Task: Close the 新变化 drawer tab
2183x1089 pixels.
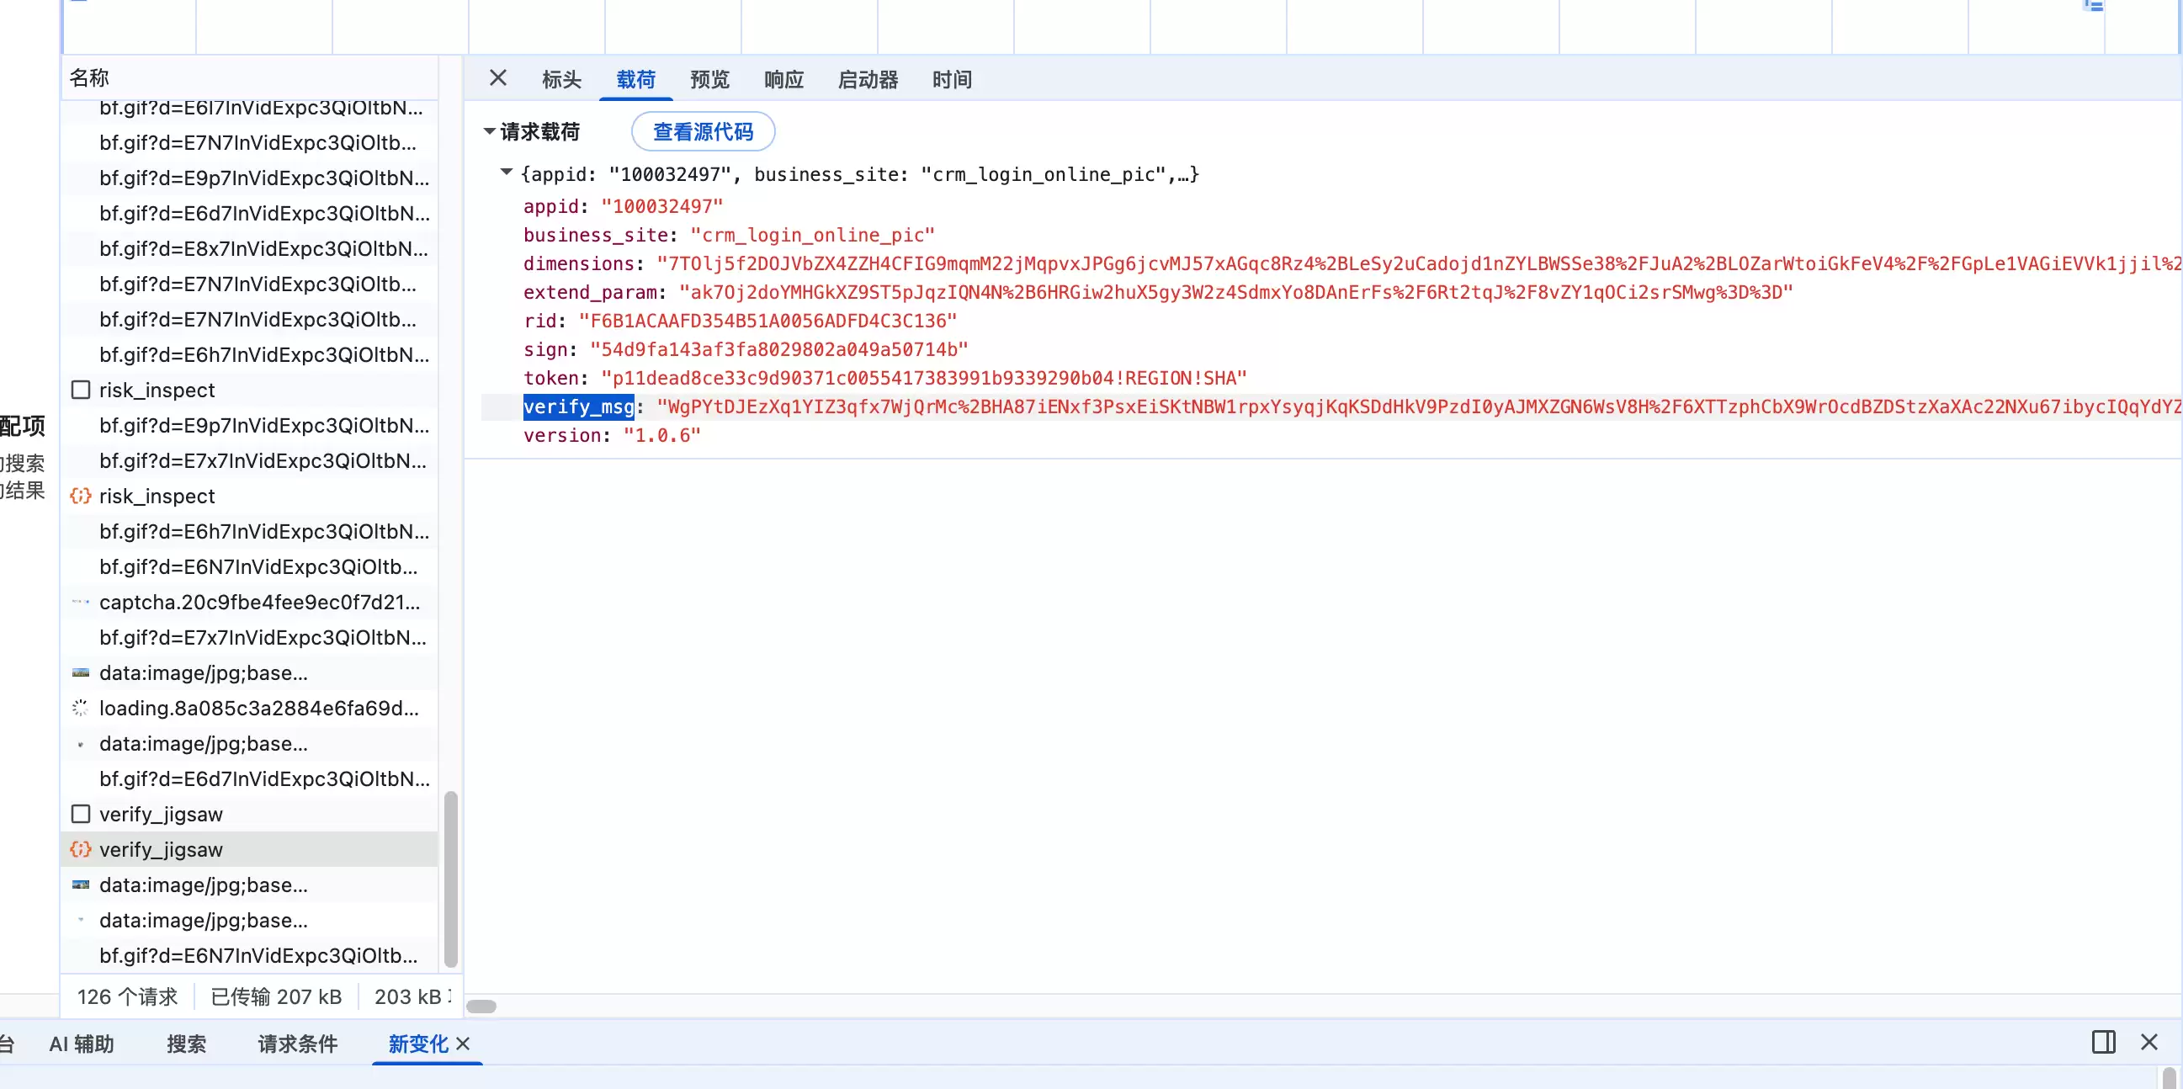Action: (x=463, y=1043)
